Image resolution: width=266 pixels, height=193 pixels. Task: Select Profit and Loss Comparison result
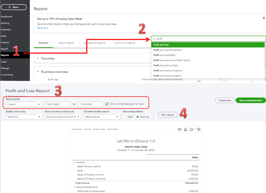click(208, 50)
